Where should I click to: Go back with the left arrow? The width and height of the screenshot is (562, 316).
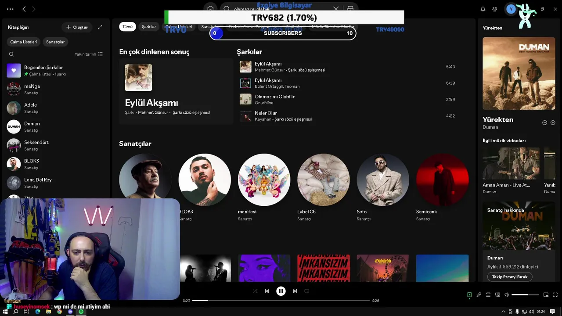[24, 9]
